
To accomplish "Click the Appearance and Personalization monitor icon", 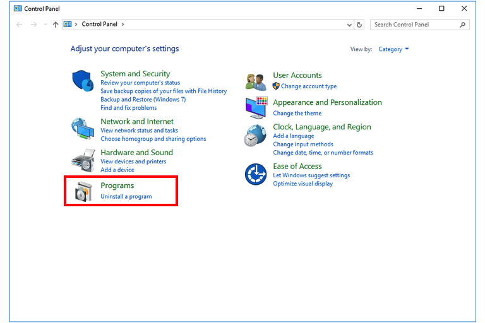I will 256,108.
